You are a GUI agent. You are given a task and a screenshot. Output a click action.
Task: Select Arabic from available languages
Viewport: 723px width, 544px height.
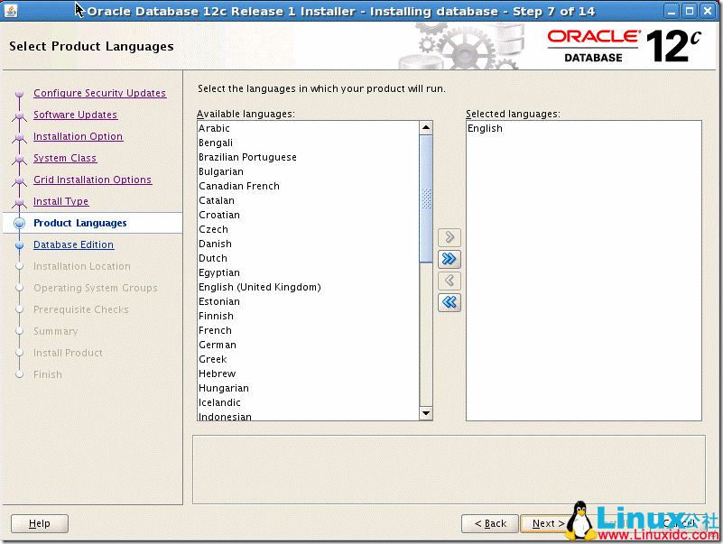(214, 128)
